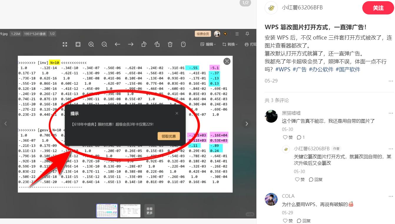The width and height of the screenshot is (395, 224).
Task: Click the 1/2 page badge above the image
Action: (245, 3)
